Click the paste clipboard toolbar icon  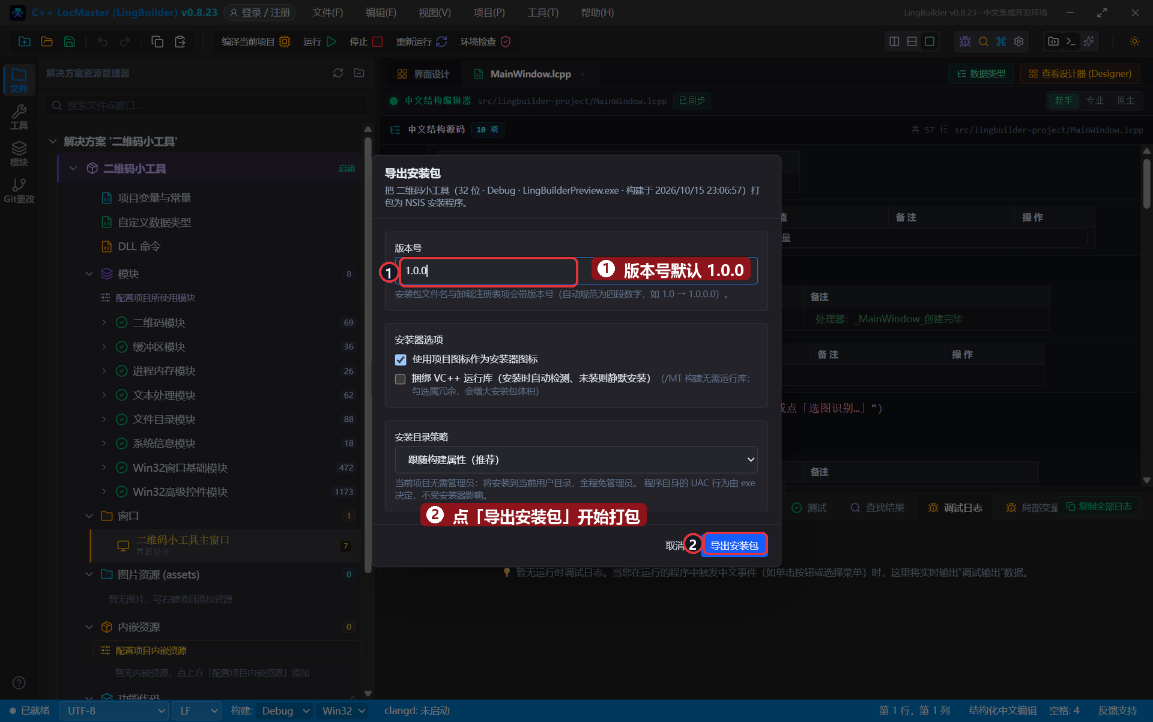point(180,41)
